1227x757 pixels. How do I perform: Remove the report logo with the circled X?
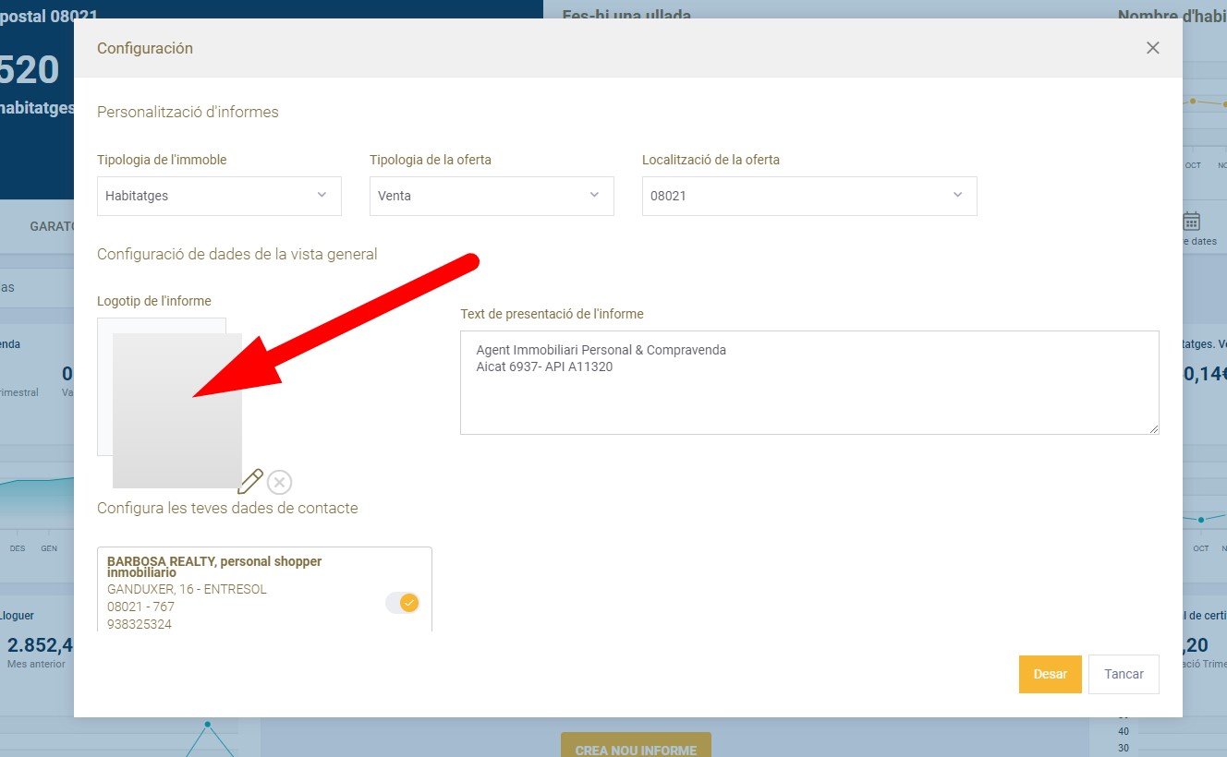pos(279,482)
